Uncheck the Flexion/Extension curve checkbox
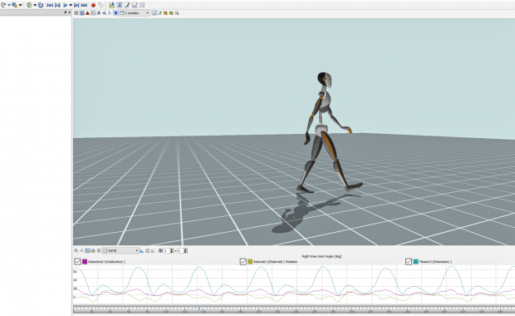Screen dimensions: 515x316 tap(409, 262)
